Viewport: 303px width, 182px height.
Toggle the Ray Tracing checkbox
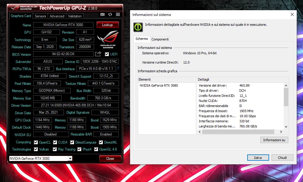pos(55,149)
